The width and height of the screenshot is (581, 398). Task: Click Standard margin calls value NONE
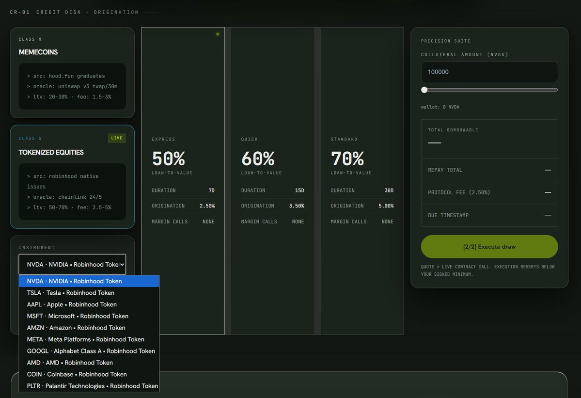388,222
